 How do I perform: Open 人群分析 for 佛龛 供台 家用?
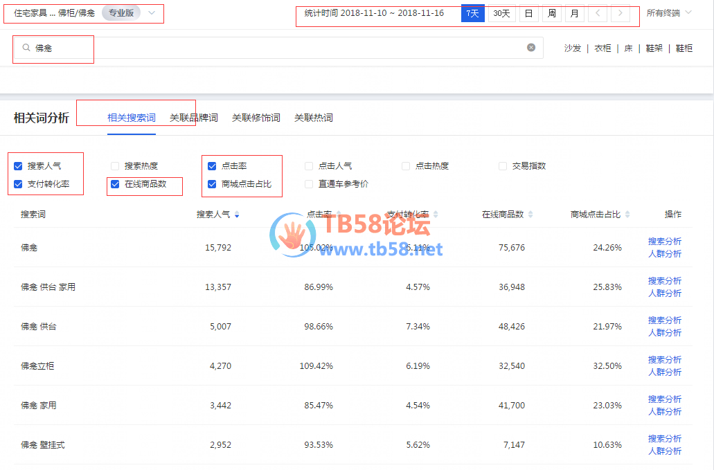click(665, 293)
